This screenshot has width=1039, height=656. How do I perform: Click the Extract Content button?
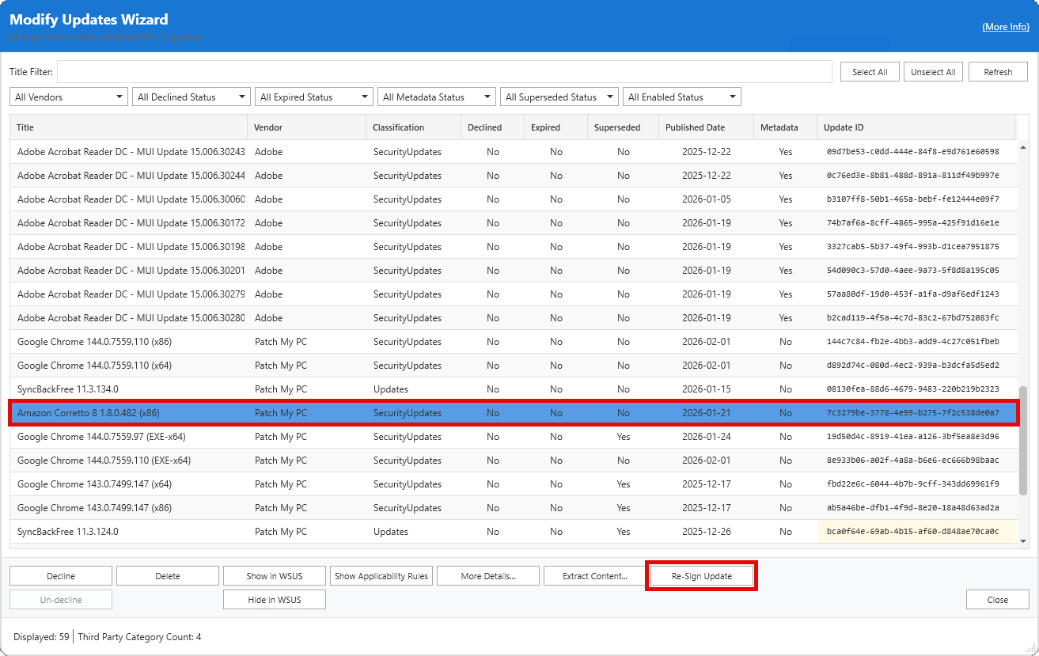[594, 576]
